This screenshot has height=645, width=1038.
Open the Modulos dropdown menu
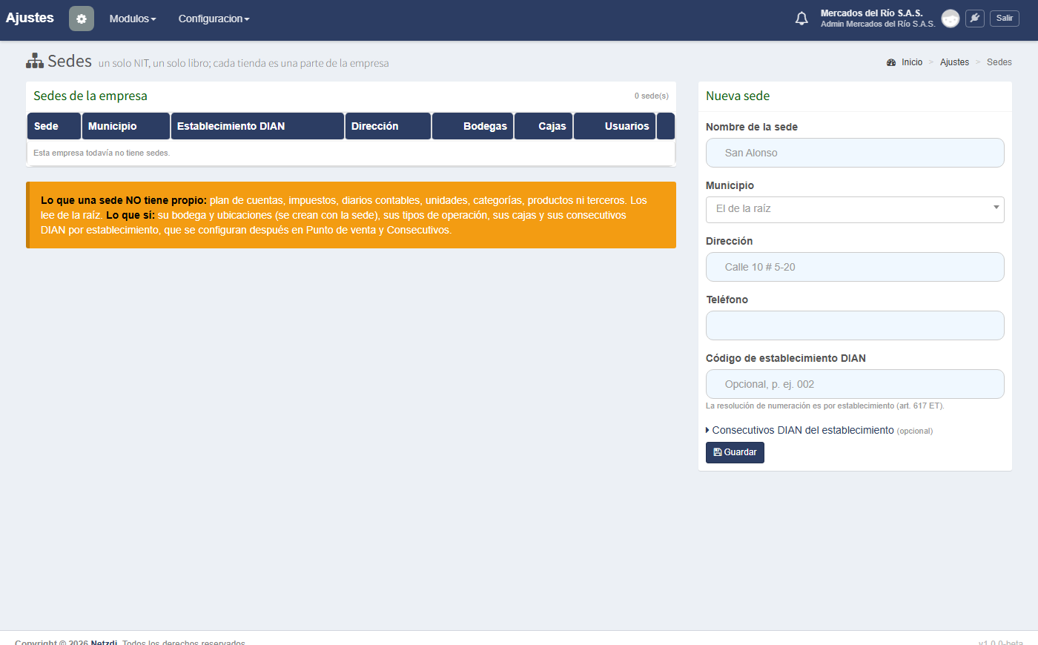pos(133,19)
